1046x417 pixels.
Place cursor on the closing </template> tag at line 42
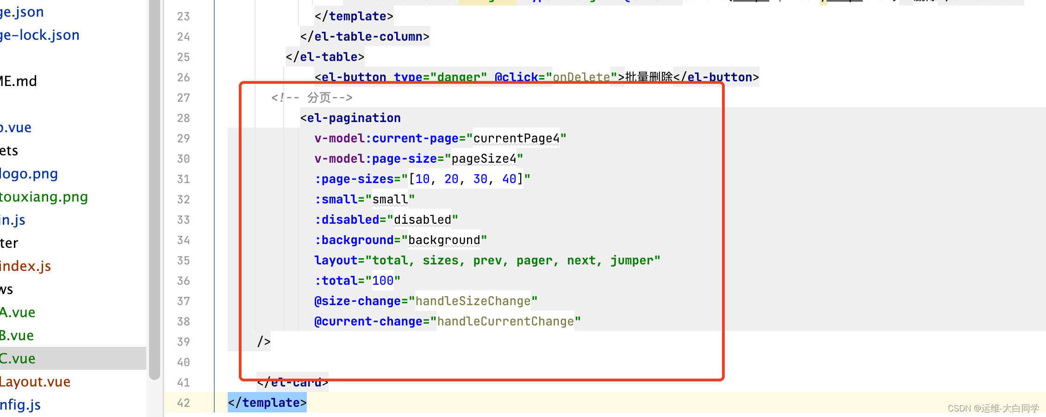267,403
